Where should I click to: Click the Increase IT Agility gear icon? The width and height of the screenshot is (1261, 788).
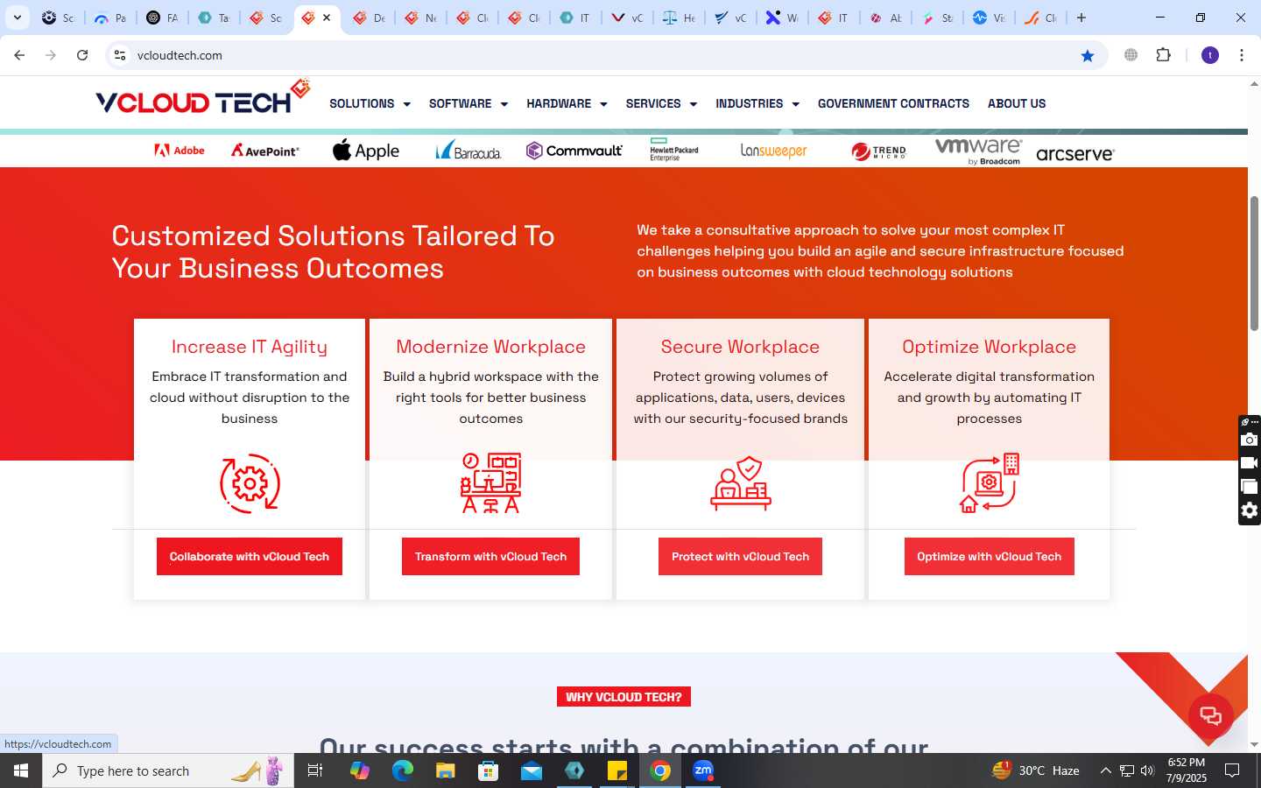pyautogui.click(x=250, y=483)
